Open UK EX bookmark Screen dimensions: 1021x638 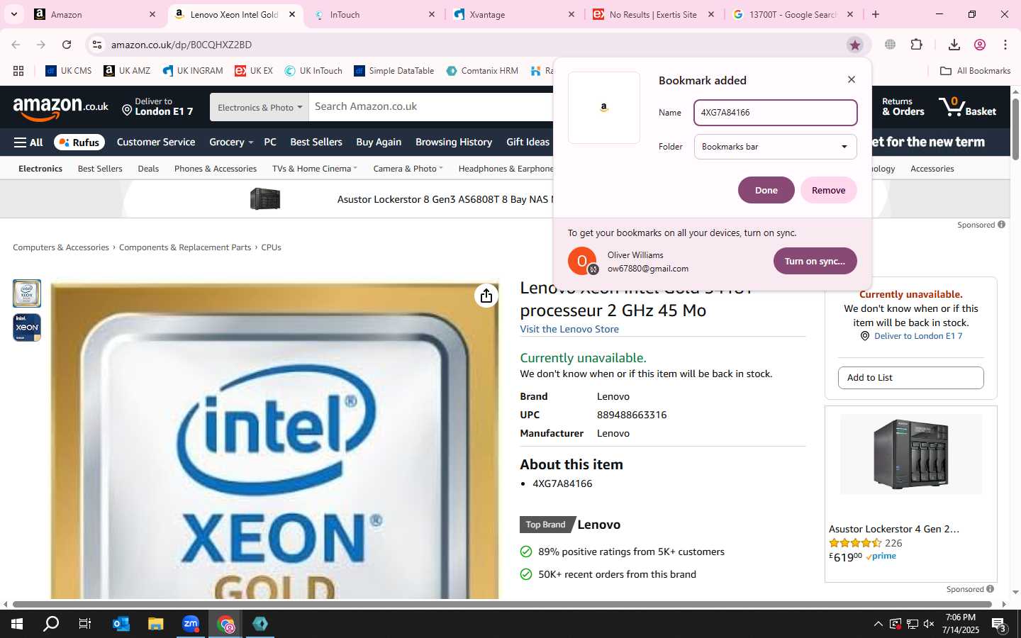254,71
